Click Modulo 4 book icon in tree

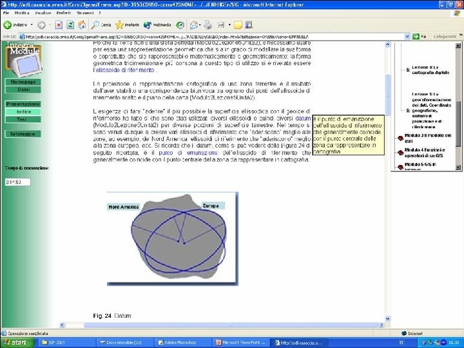pyautogui.click(x=400, y=153)
